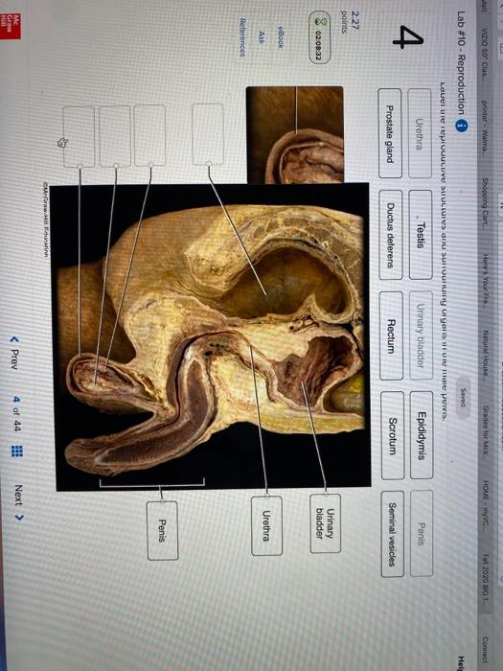Pick the Rectum label tile
The height and width of the screenshot is (671, 503).
point(391,335)
